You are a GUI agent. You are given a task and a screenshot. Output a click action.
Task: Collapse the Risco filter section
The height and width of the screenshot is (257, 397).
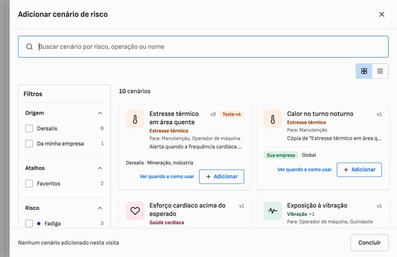click(100, 208)
